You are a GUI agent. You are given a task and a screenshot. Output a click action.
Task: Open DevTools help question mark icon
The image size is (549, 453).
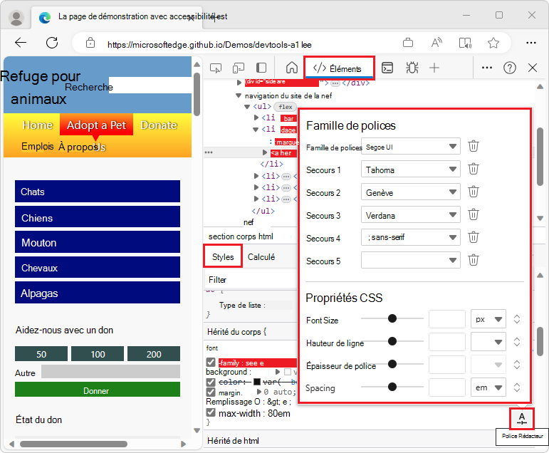pos(510,68)
